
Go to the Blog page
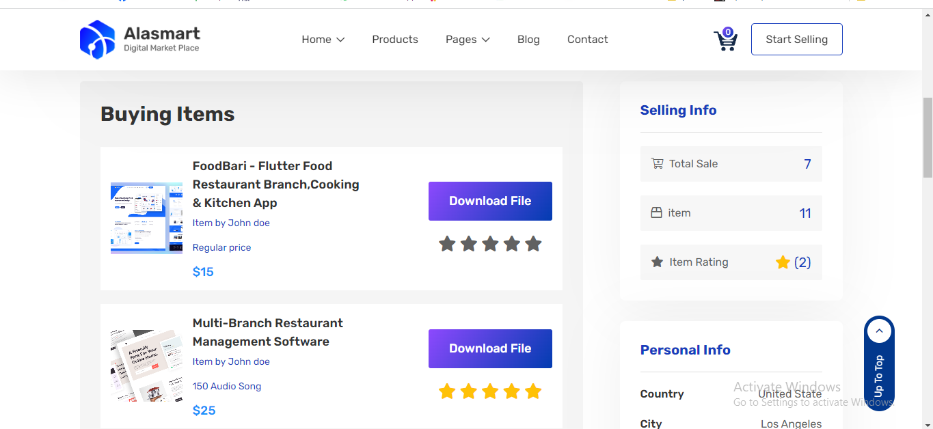pos(528,40)
